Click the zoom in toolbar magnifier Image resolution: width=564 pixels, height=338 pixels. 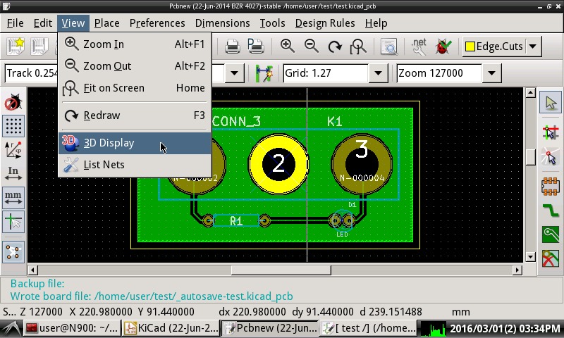pos(288,46)
